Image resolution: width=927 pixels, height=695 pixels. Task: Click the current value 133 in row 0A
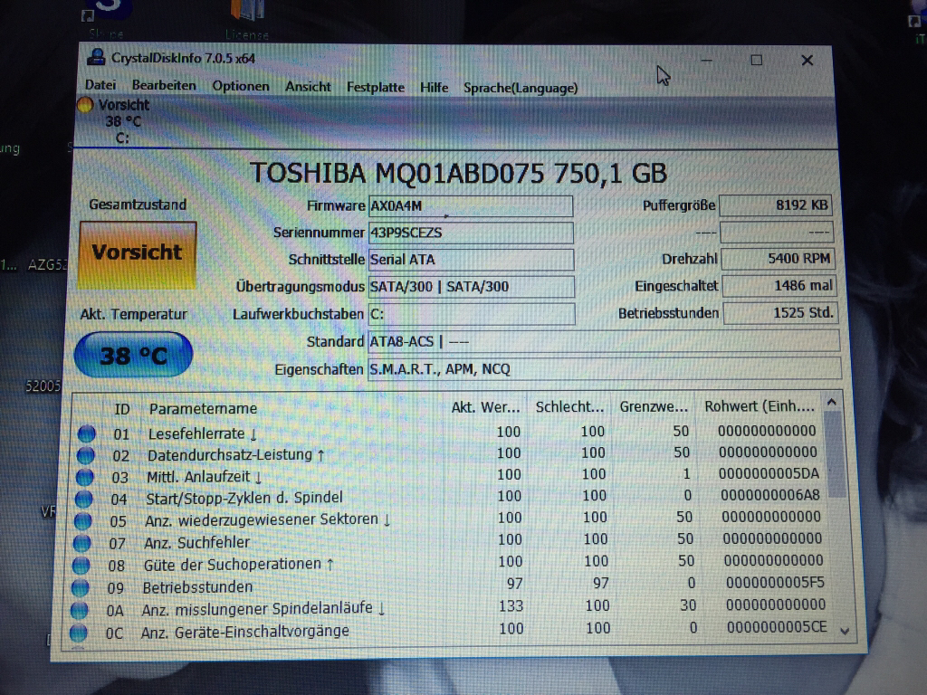click(511, 605)
